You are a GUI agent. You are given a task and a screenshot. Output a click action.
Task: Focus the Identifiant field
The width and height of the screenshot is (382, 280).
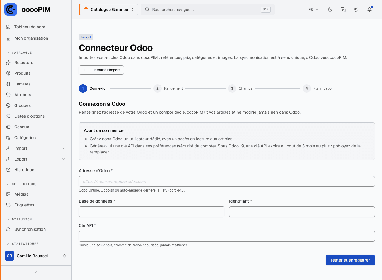pos(302,212)
